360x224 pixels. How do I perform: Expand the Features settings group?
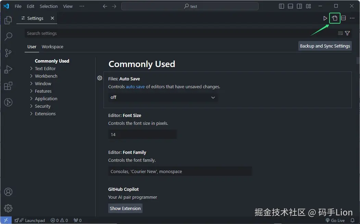coord(43,91)
